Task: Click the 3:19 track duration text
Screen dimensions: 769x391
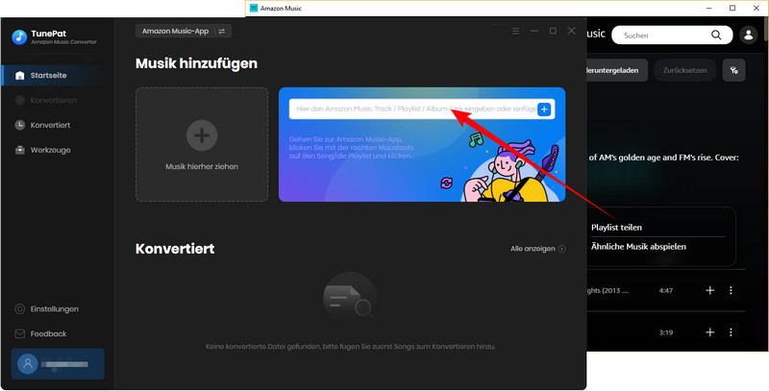Action: [x=665, y=332]
